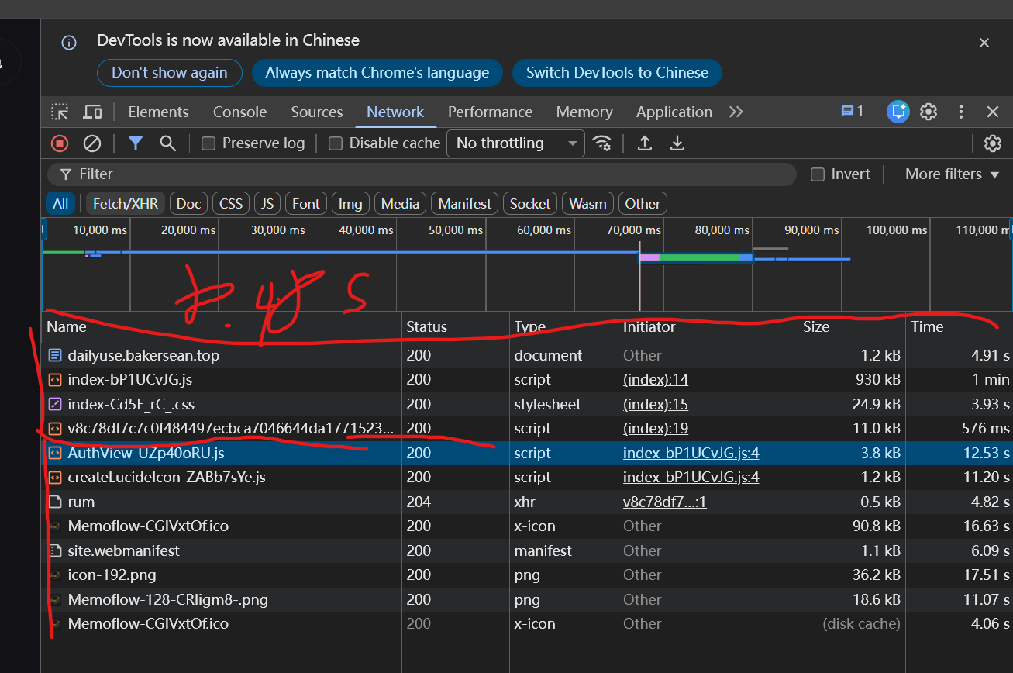Select the inspect element picker icon
Viewport: 1013px width, 673px height.
pos(60,112)
